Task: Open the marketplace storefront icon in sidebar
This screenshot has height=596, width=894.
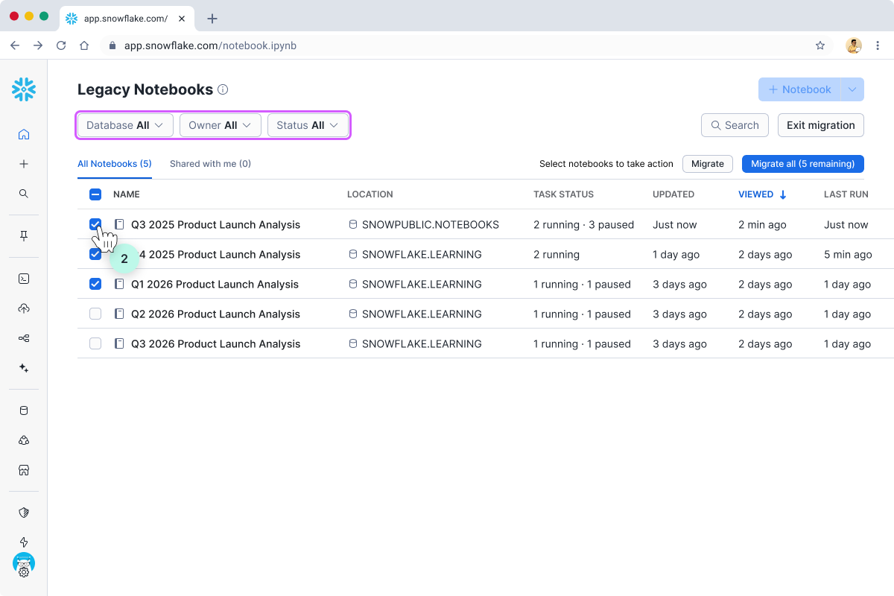Action: (24, 470)
